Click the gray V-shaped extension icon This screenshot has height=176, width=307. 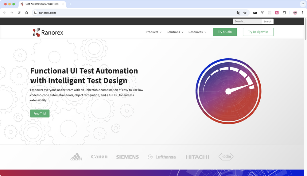click(x=262, y=13)
